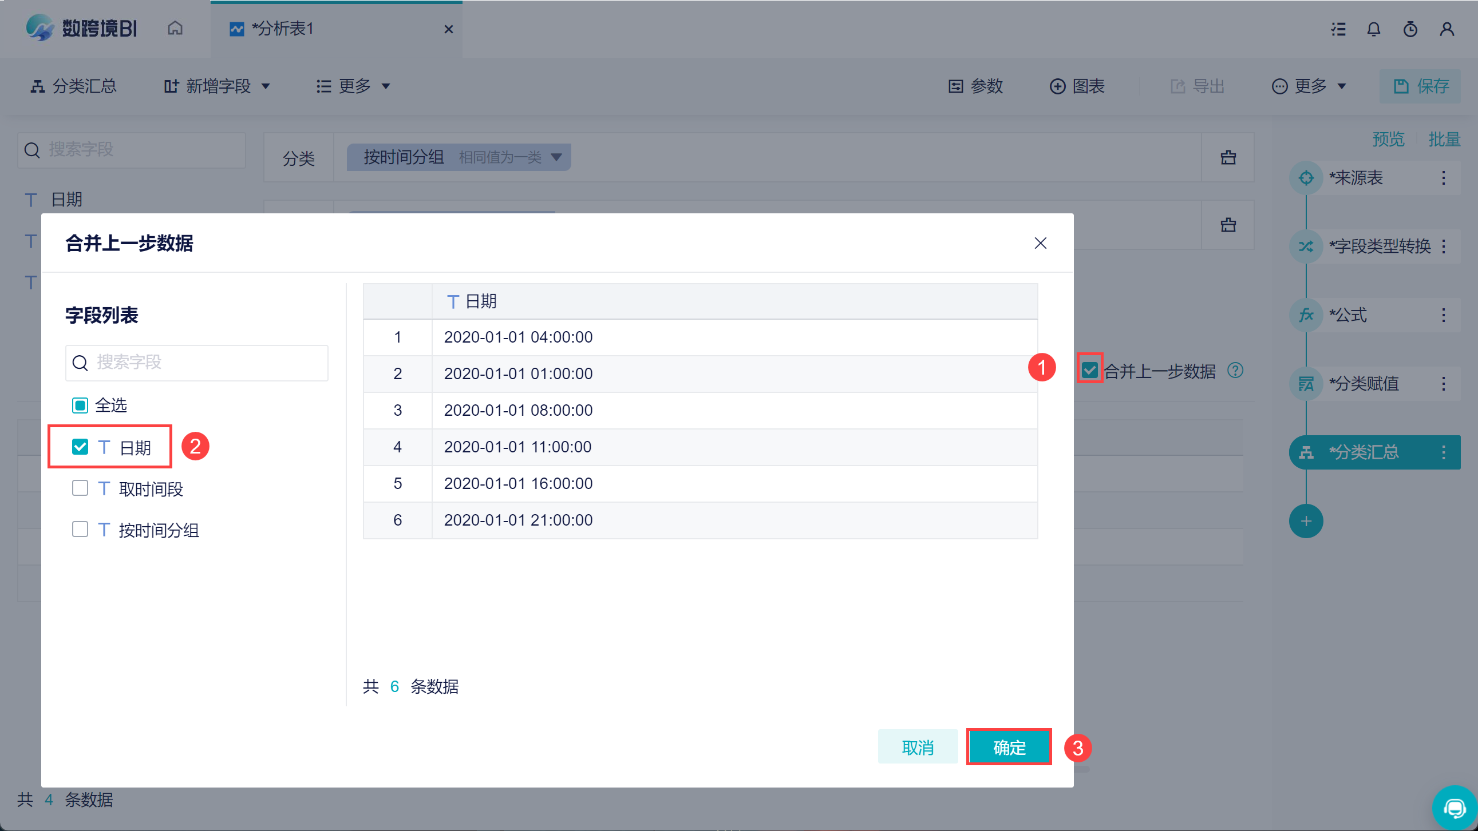Open the notifications bell
This screenshot has width=1478, height=831.
[1374, 29]
